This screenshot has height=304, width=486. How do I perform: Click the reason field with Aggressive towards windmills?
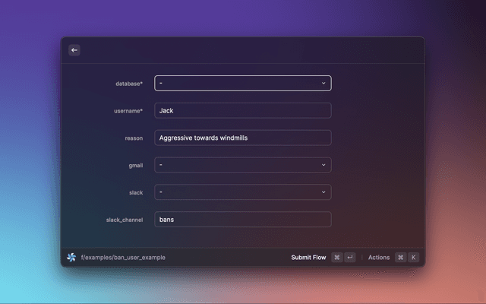pyautogui.click(x=242, y=138)
